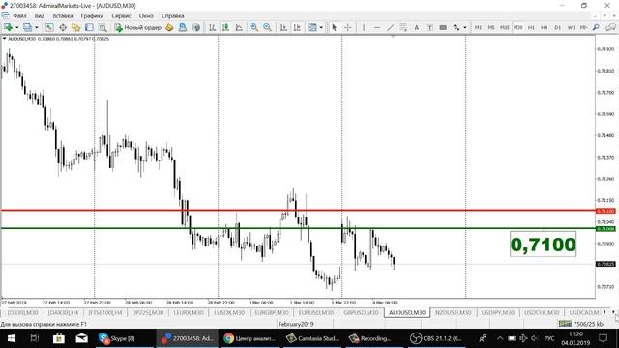Viewport: 619px width, 348px height.
Task: Select the Equidistant Channel tool
Action: [x=403, y=27]
